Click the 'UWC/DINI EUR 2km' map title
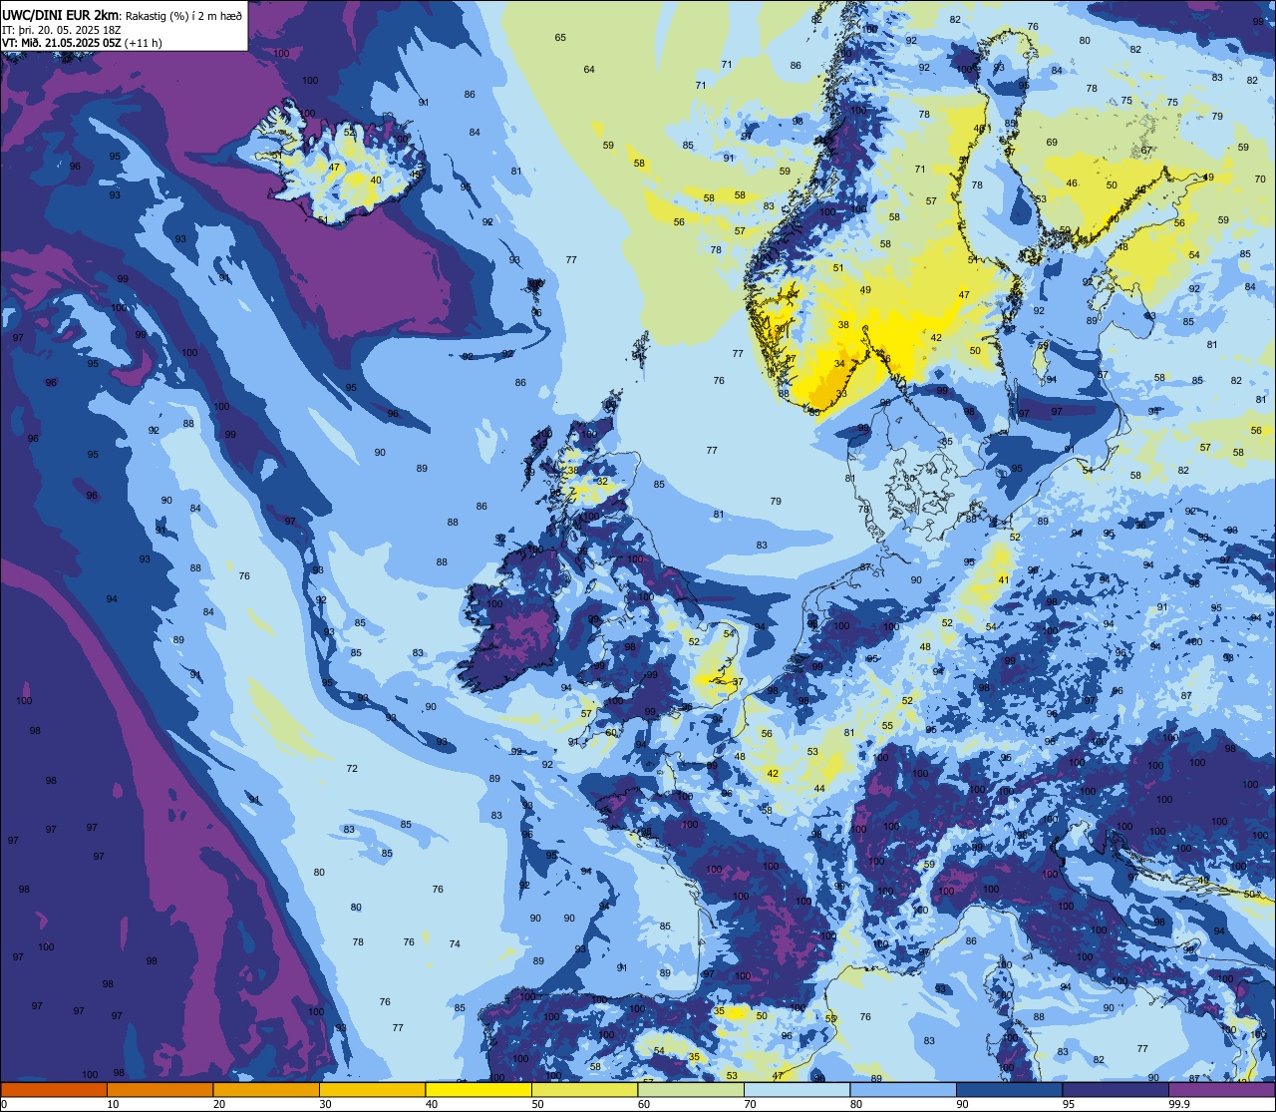Screen dimensions: 1276x1112 [60, 15]
